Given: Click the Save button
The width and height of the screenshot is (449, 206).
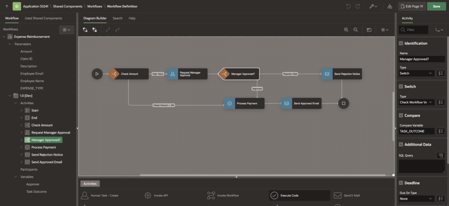Looking at the screenshot, I should tap(436, 7).
